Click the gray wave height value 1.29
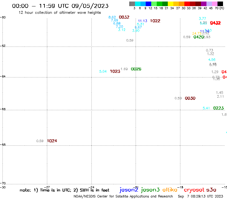Viewport: 227px width, 199px height. click(215, 72)
